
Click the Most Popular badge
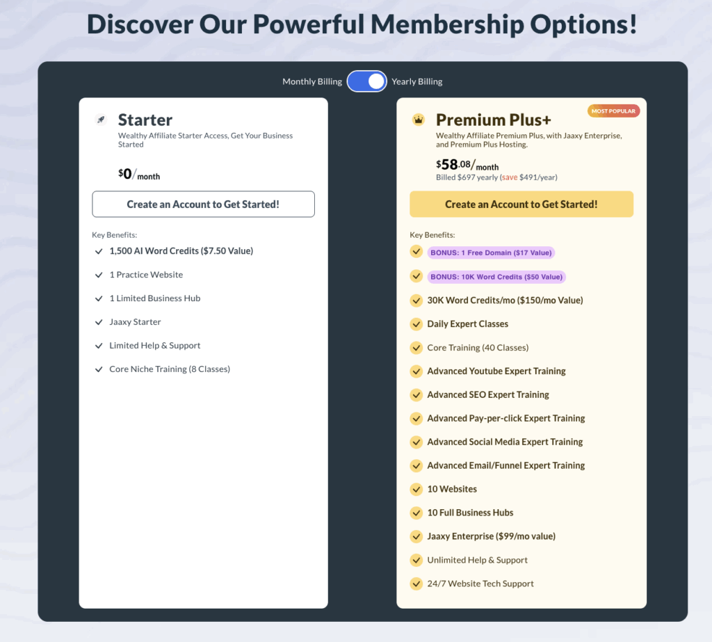click(613, 111)
